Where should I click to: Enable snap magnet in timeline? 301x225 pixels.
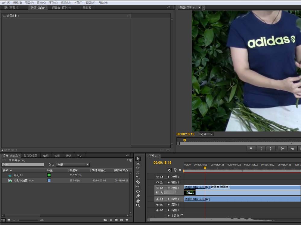click(169, 170)
